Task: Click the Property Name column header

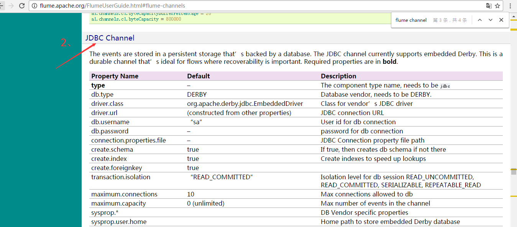Action: [x=115, y=76]
